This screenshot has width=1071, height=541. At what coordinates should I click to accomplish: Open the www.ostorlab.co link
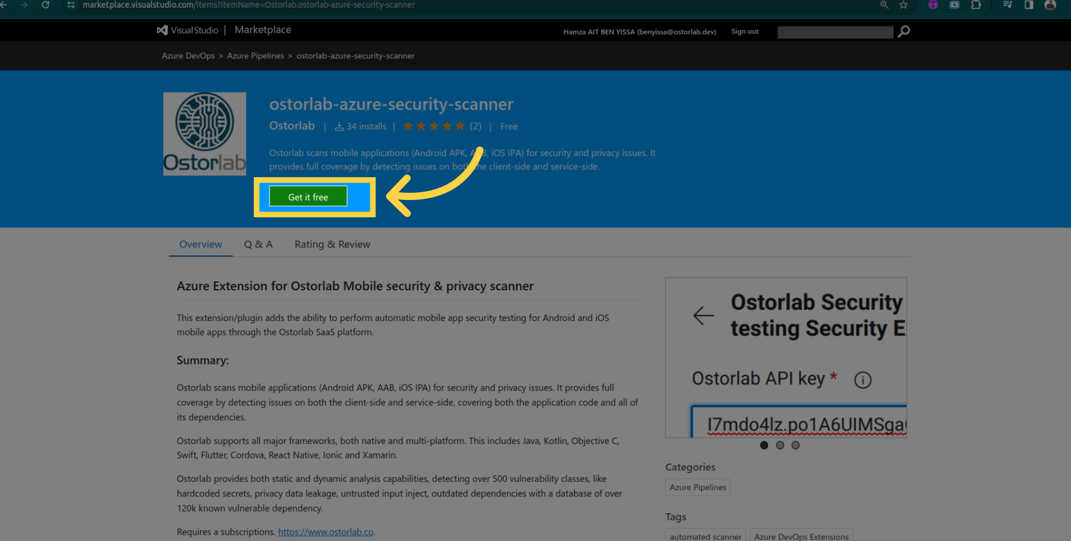pos(326,532)
